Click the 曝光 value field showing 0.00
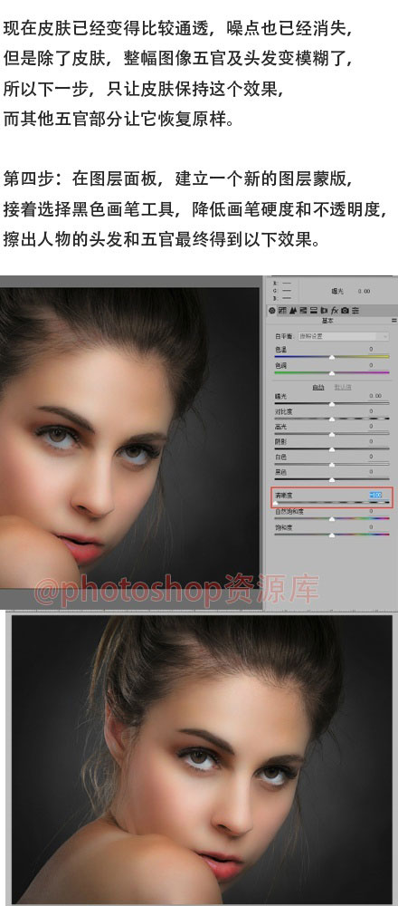Image resolution: width=398 pixels, height=906 pixels. [x=378, y=396]
